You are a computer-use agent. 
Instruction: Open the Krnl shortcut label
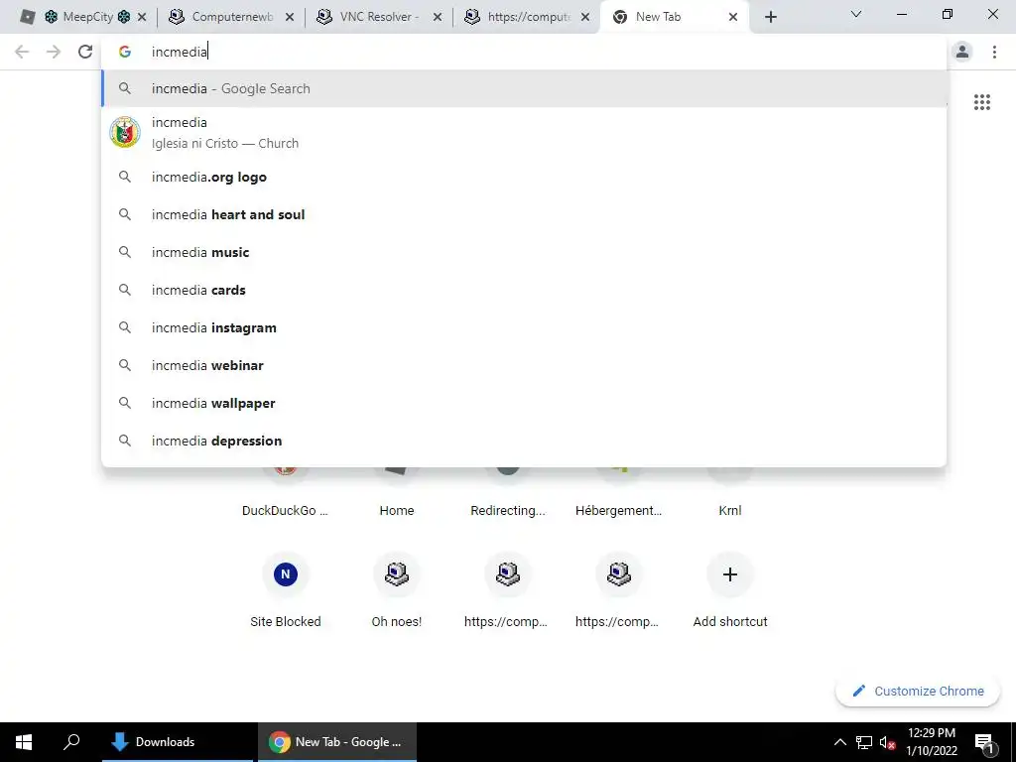coord(729,511)
